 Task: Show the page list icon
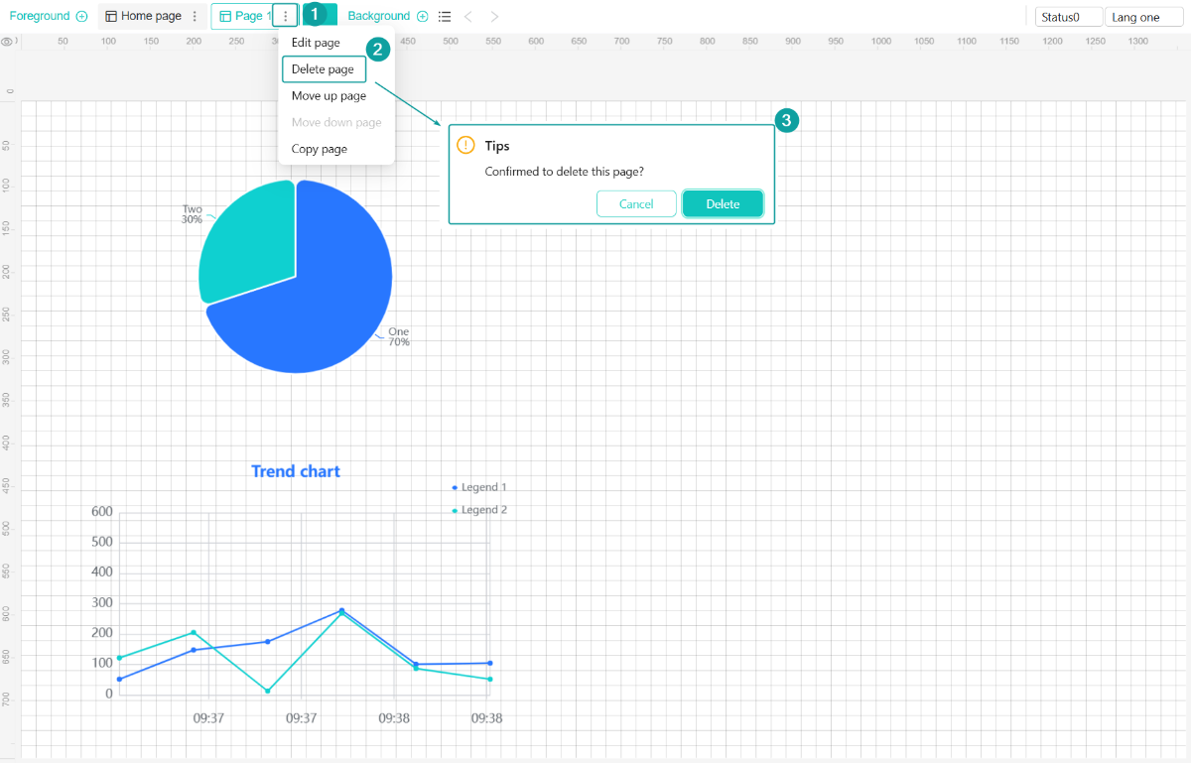[445, 17]
